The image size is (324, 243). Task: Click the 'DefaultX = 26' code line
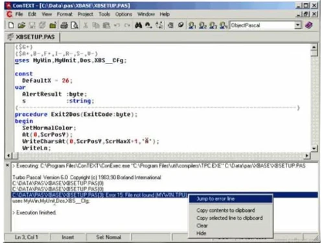(x=47, y=81)
